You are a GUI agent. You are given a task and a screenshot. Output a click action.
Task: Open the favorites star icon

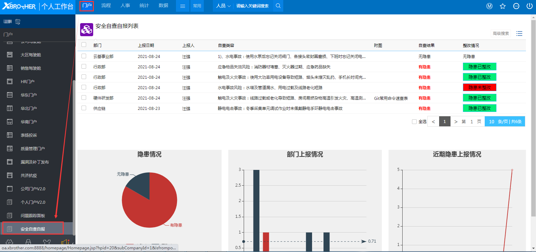pyautogui.click(x=502, y=6)
